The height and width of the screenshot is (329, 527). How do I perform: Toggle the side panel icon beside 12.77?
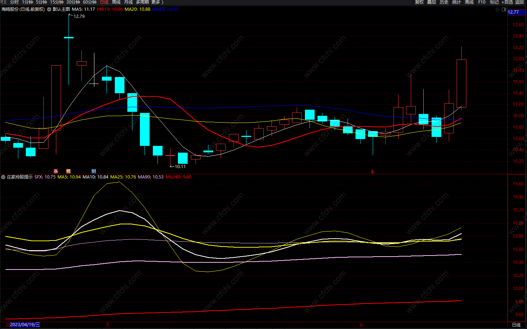click(x=504, y=9)
